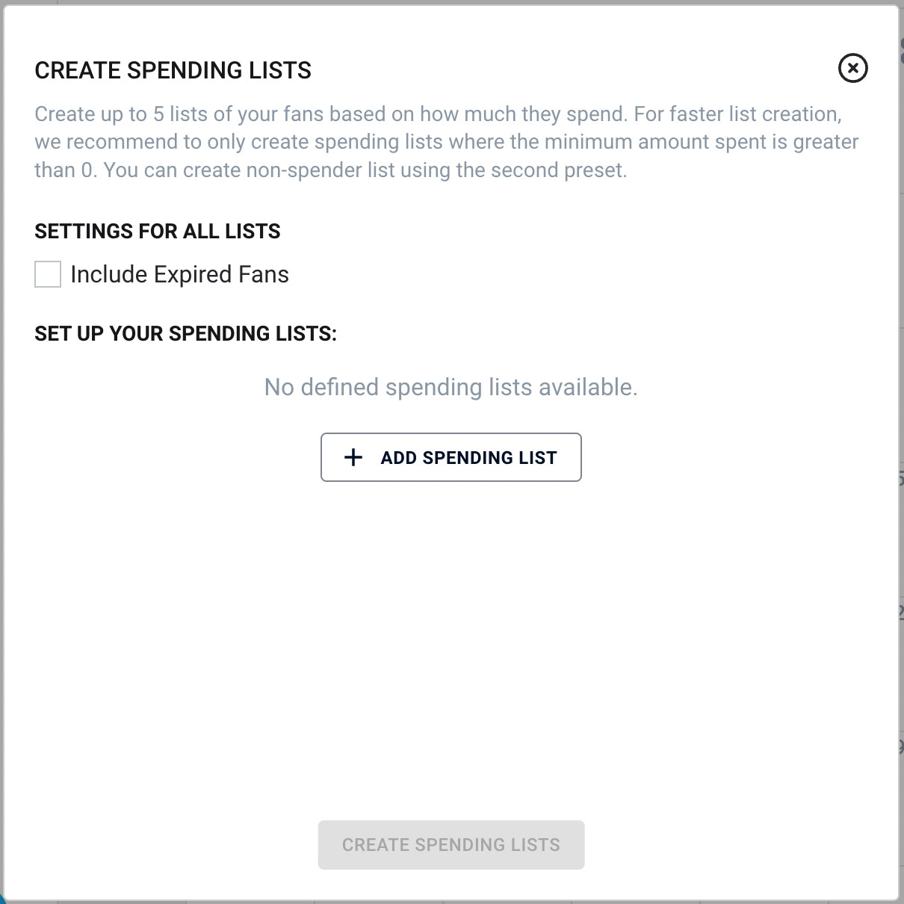This screenshot has height=904, width=904.
Task: Select the SET UP YOUR SPENDING LISTS heading
Action: [x=185, y=333]
